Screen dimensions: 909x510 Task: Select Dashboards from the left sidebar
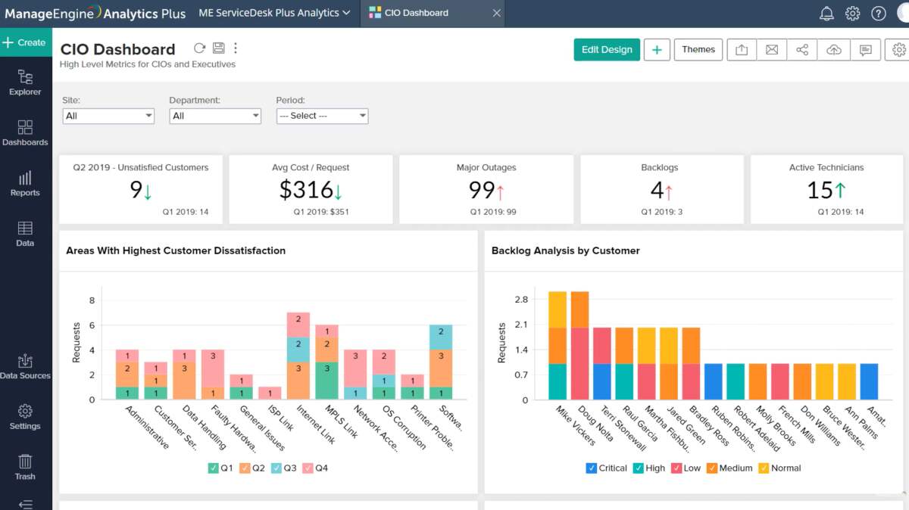[x=25, y=132]
